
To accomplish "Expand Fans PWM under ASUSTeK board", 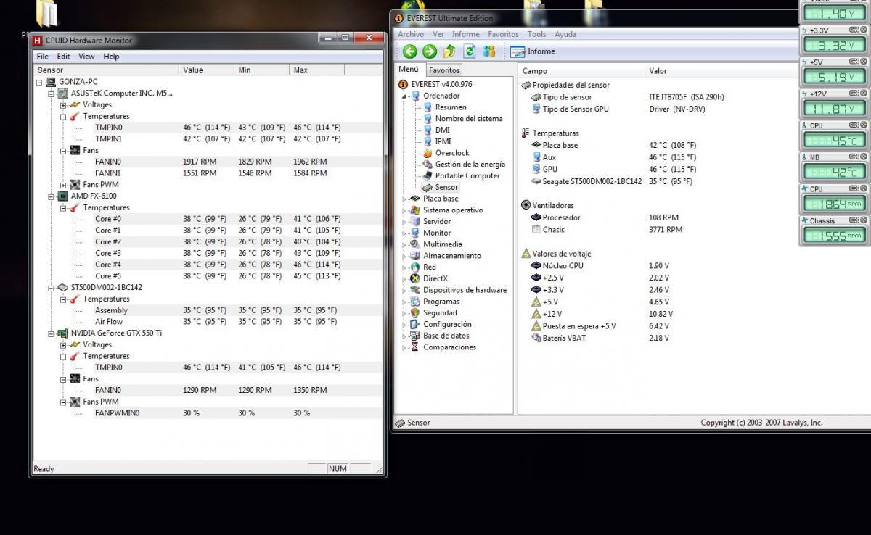I will [63, 185].
